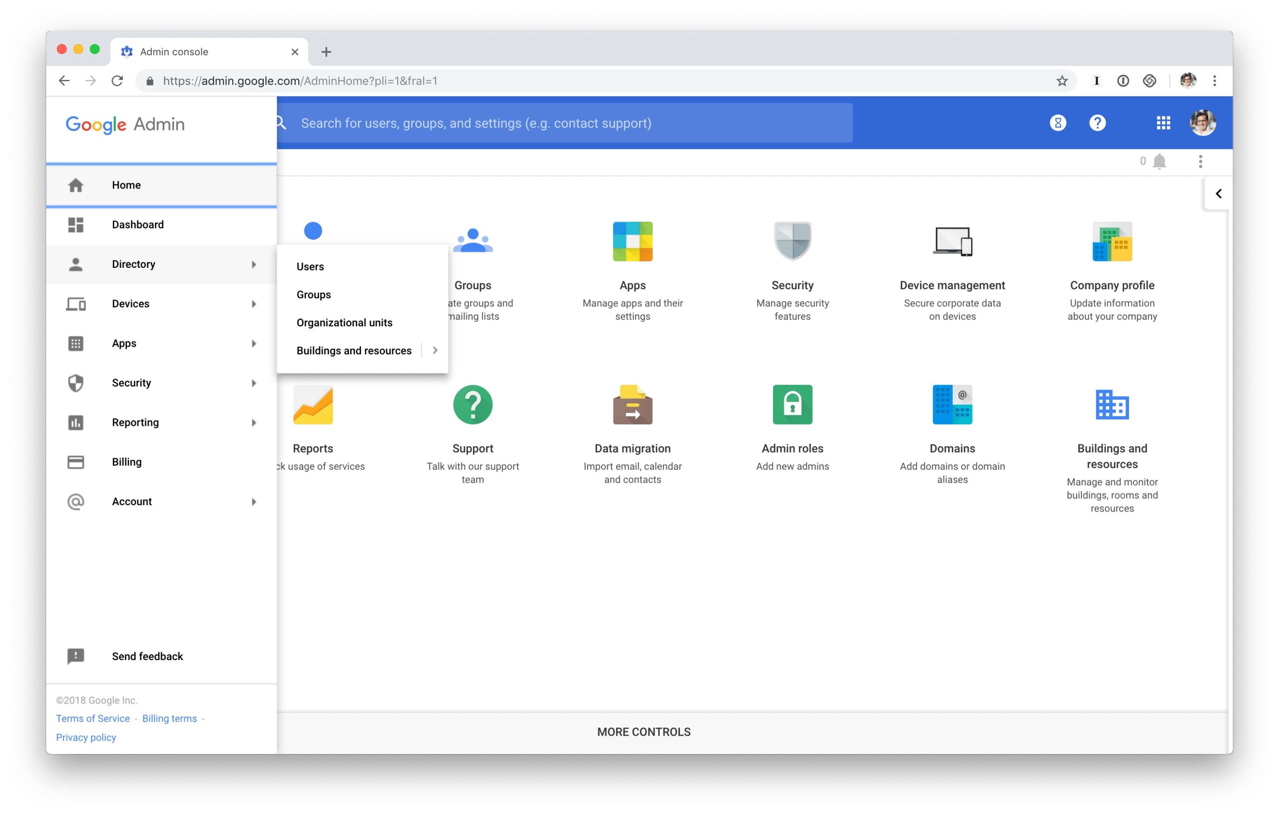Image resolution: width=1279 pixels, height=815 pixels.
Task: Select Billing in the sidebar
Action: pyautogui.click(x=161, y=462)
